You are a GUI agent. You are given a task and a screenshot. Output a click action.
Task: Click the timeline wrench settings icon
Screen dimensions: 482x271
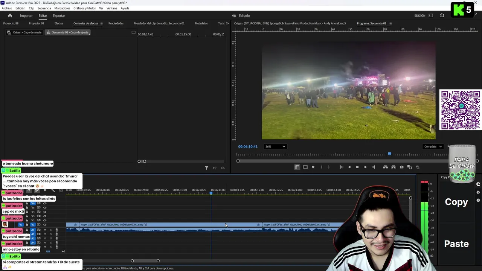(53, 190)
